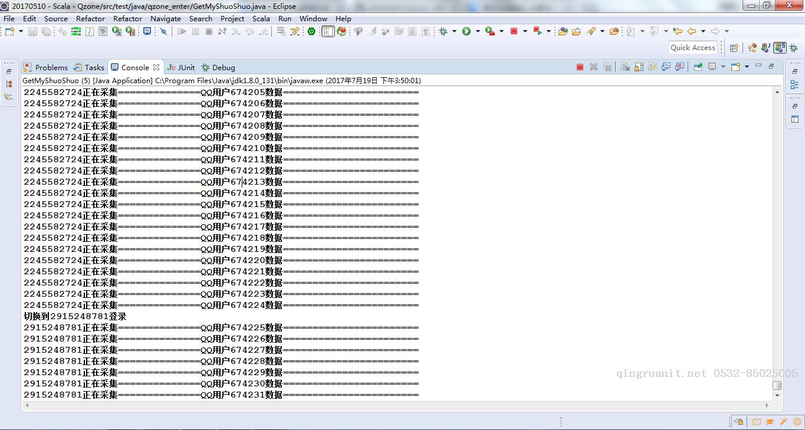Click the Save icon in toolbar

[32, 31]
